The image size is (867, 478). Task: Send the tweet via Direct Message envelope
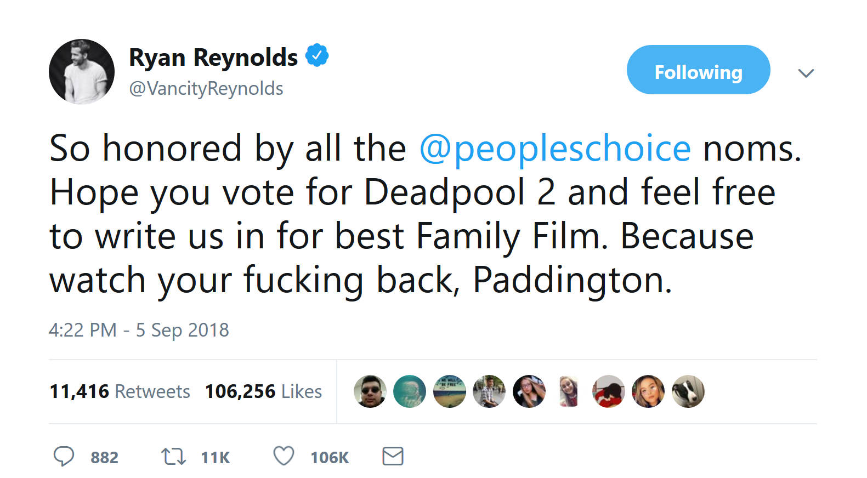click(x=393, y=456)
